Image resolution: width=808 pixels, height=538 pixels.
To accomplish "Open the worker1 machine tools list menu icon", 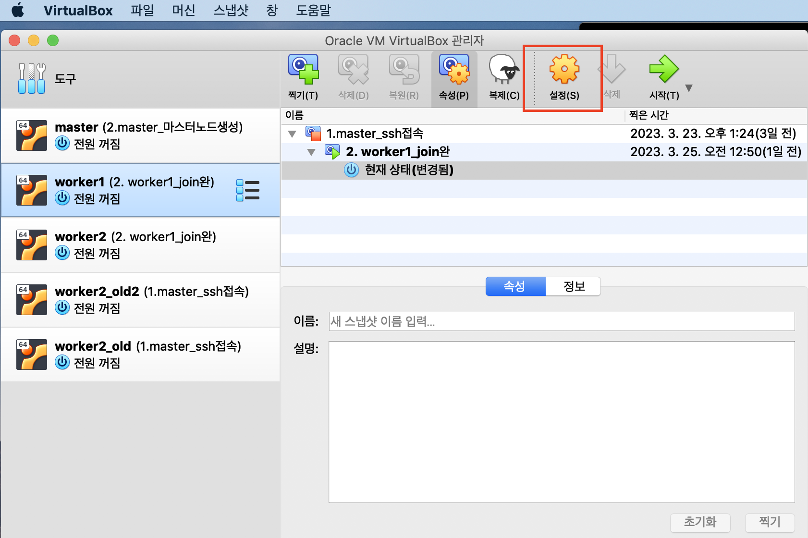I will coord(248,190).
